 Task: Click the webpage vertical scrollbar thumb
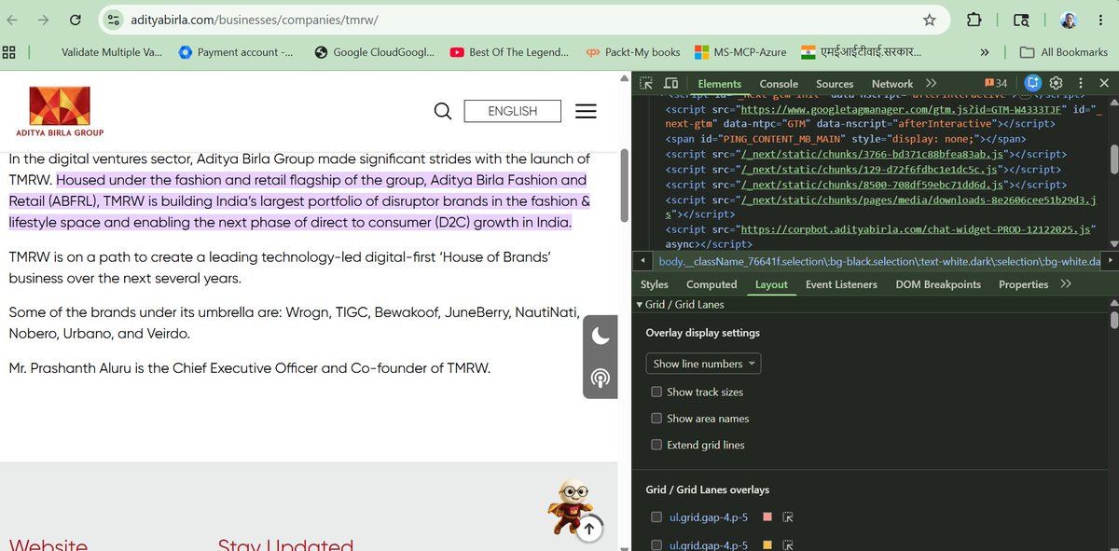625,186
